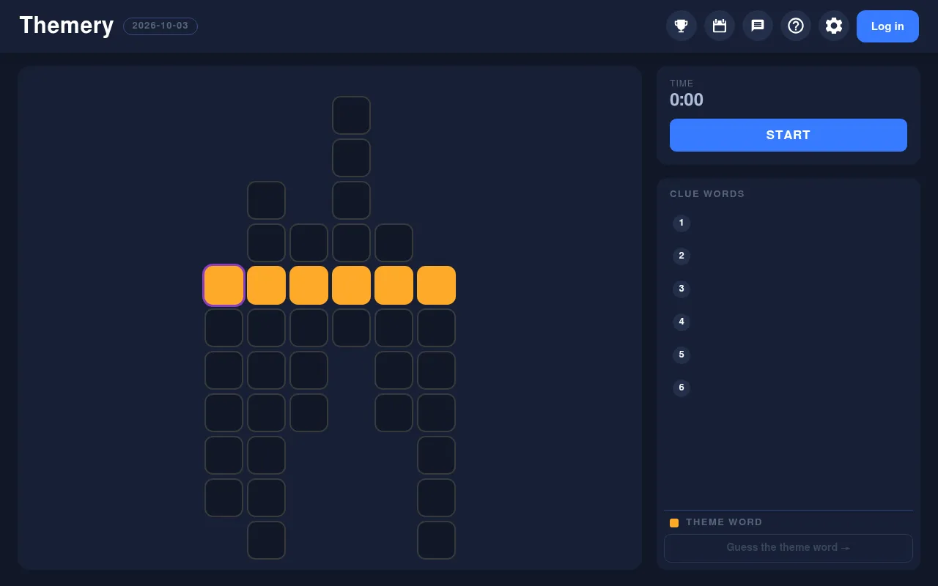
Task: Open the help question mark icon
Action: pos(796,26)
